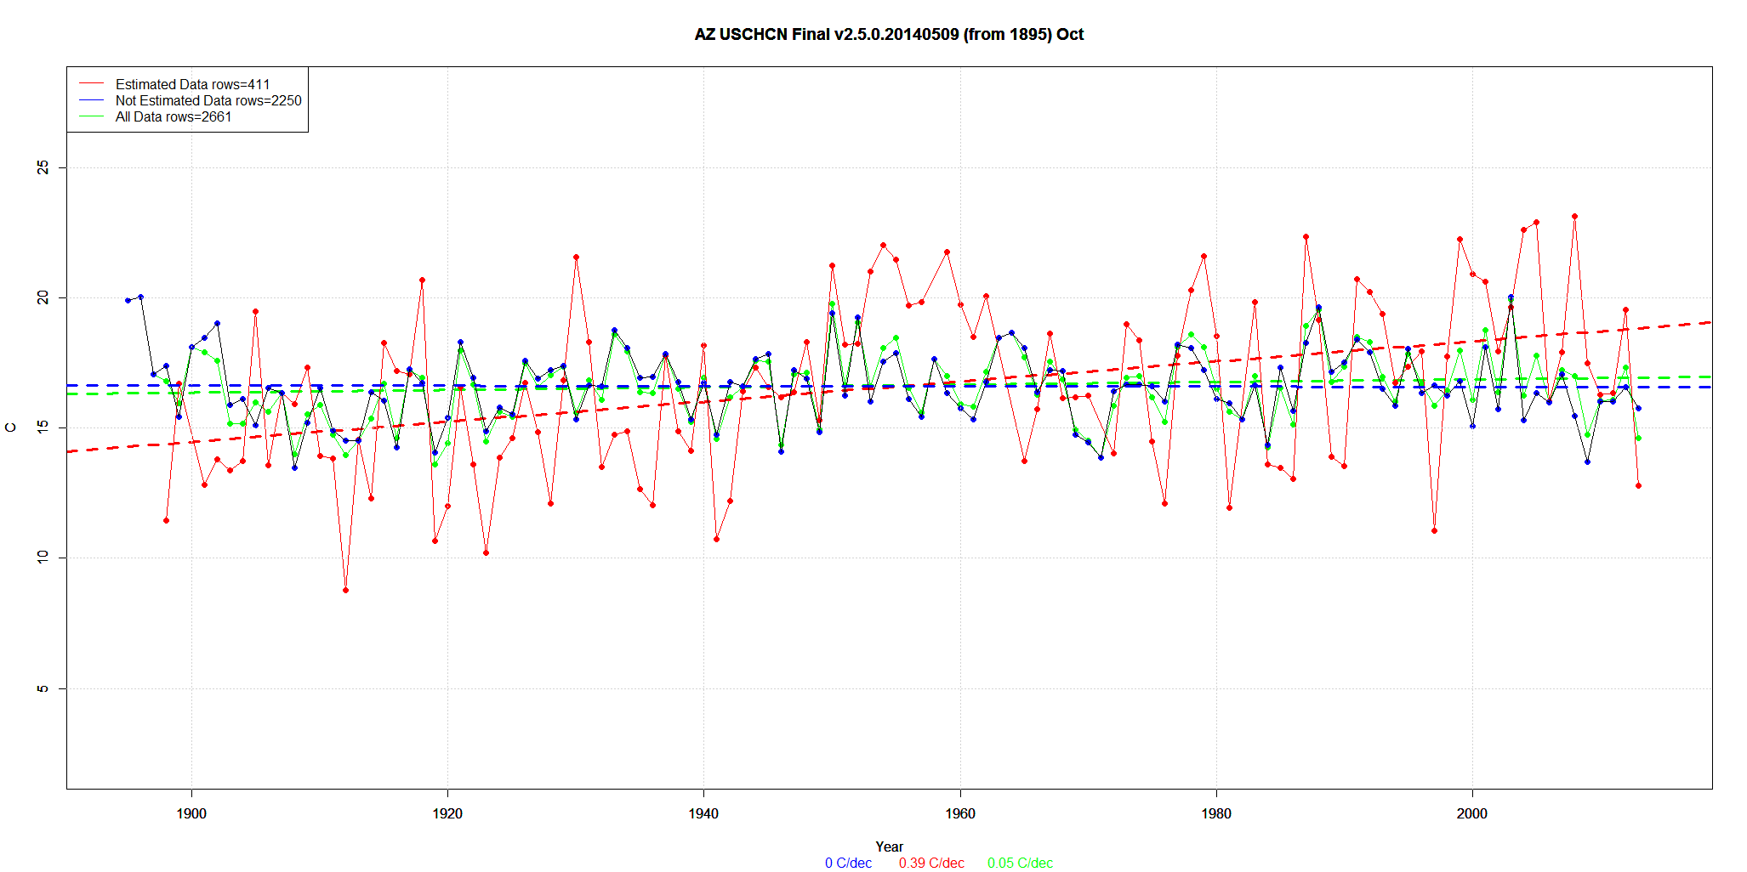1747x872 pixels.
Task: Select the 'Not Estimated Data rows=2250' legend entry
Action: pos(208,100)
